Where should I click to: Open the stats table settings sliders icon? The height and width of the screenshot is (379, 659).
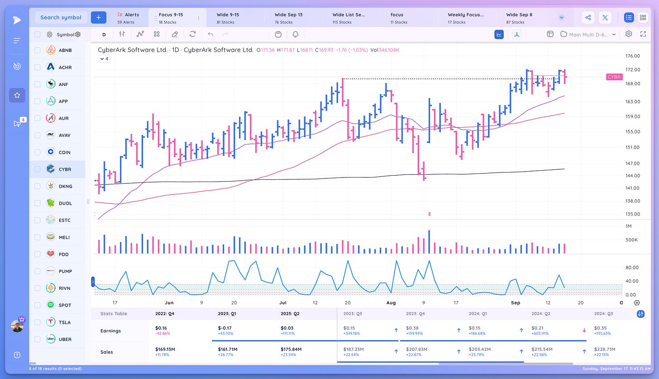coord(640,314)
